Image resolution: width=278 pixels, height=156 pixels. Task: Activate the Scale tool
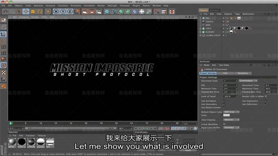tap(33, 12)
